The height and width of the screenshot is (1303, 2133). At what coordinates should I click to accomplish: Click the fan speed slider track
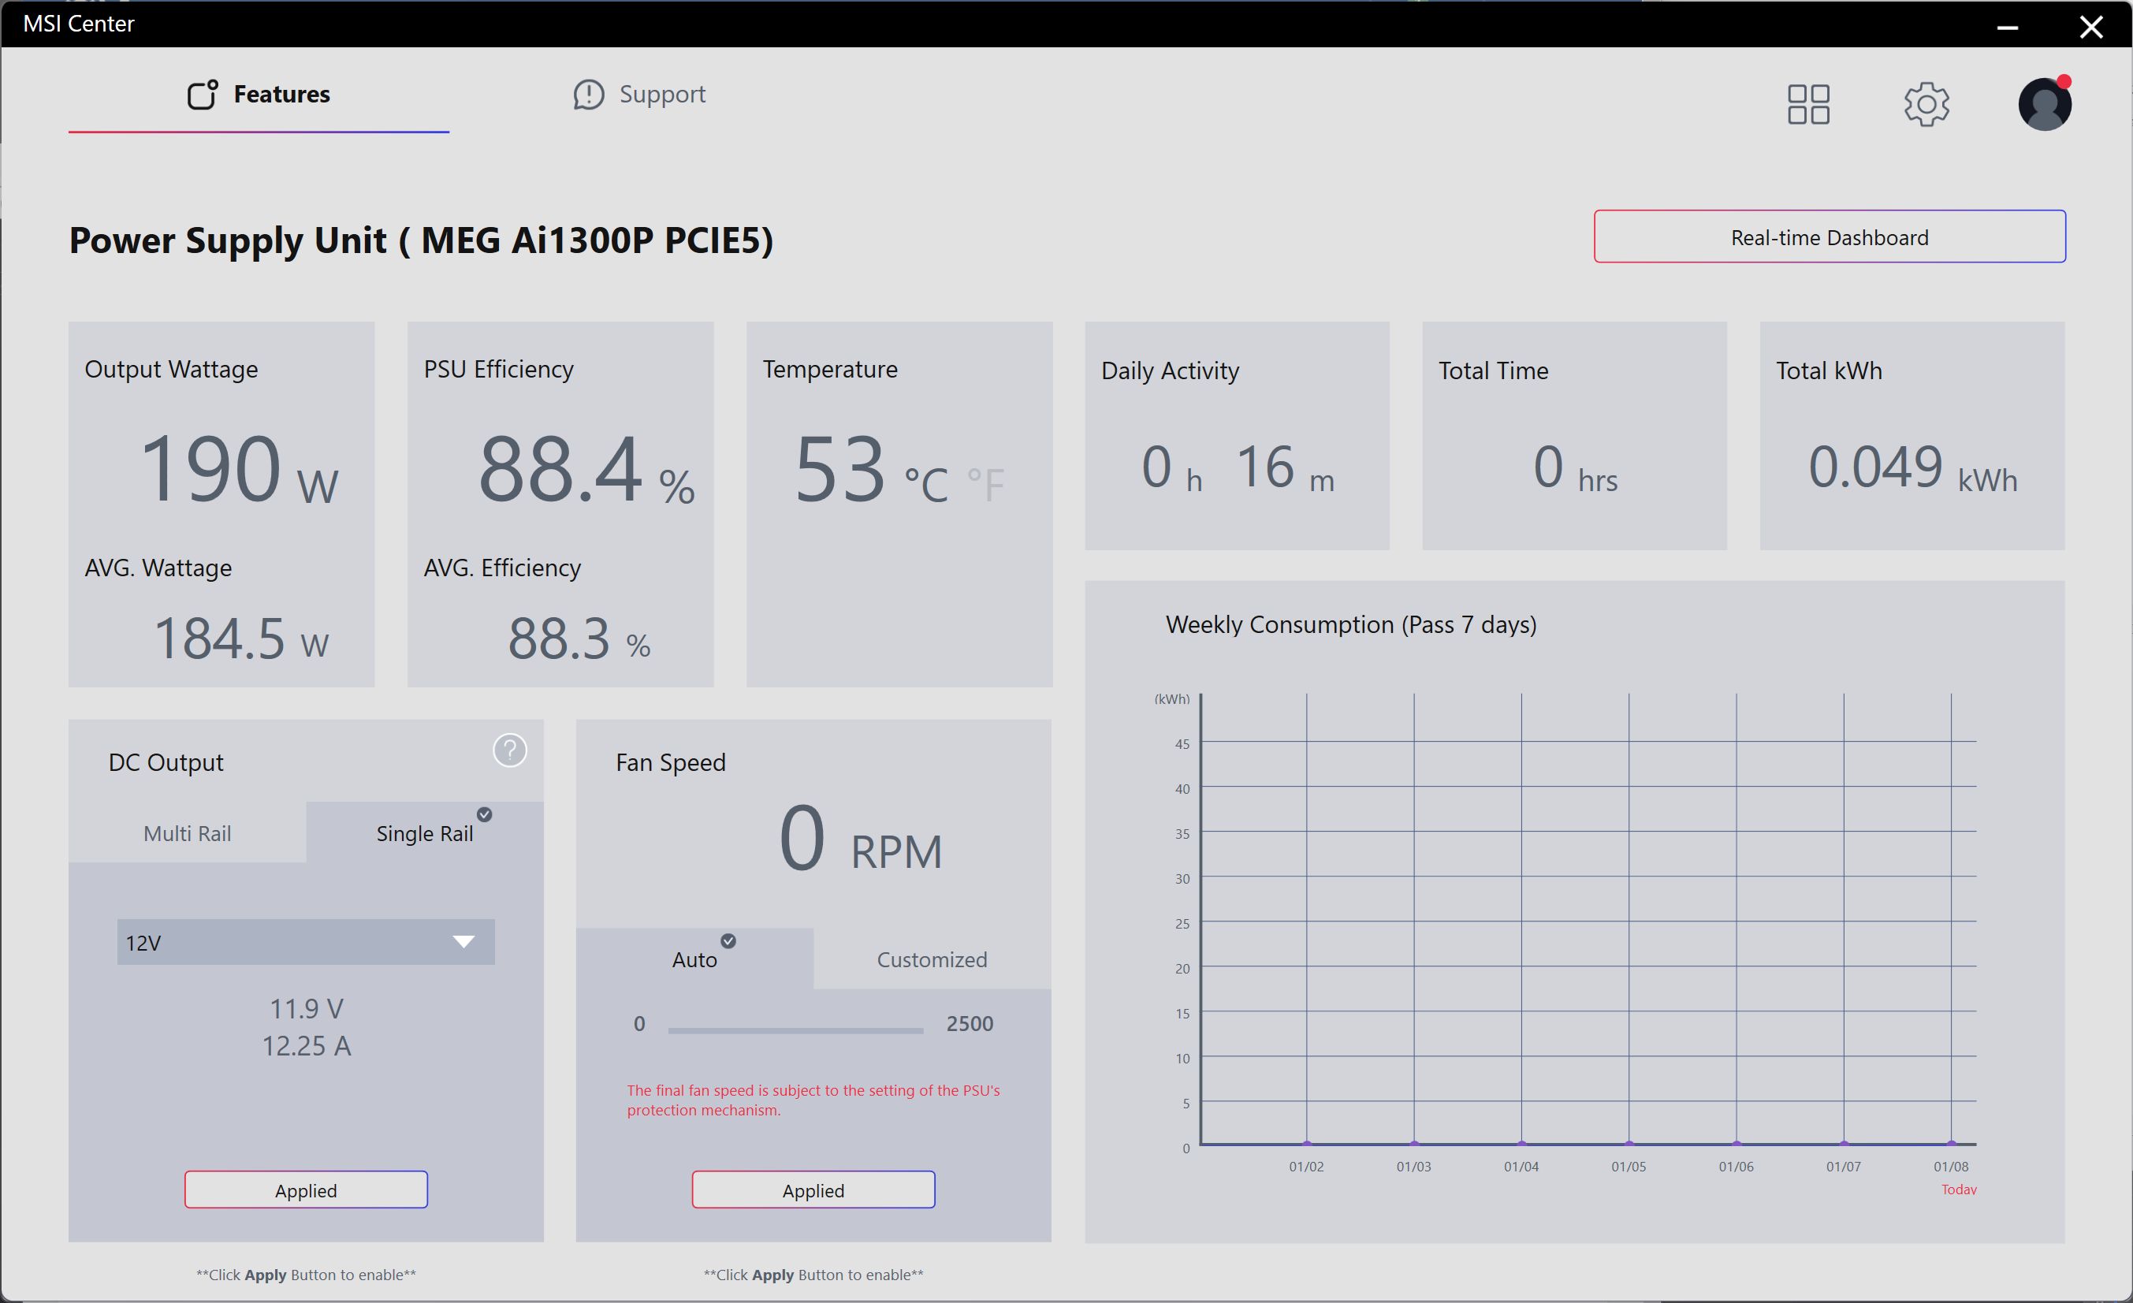(x=795, y=1029)
